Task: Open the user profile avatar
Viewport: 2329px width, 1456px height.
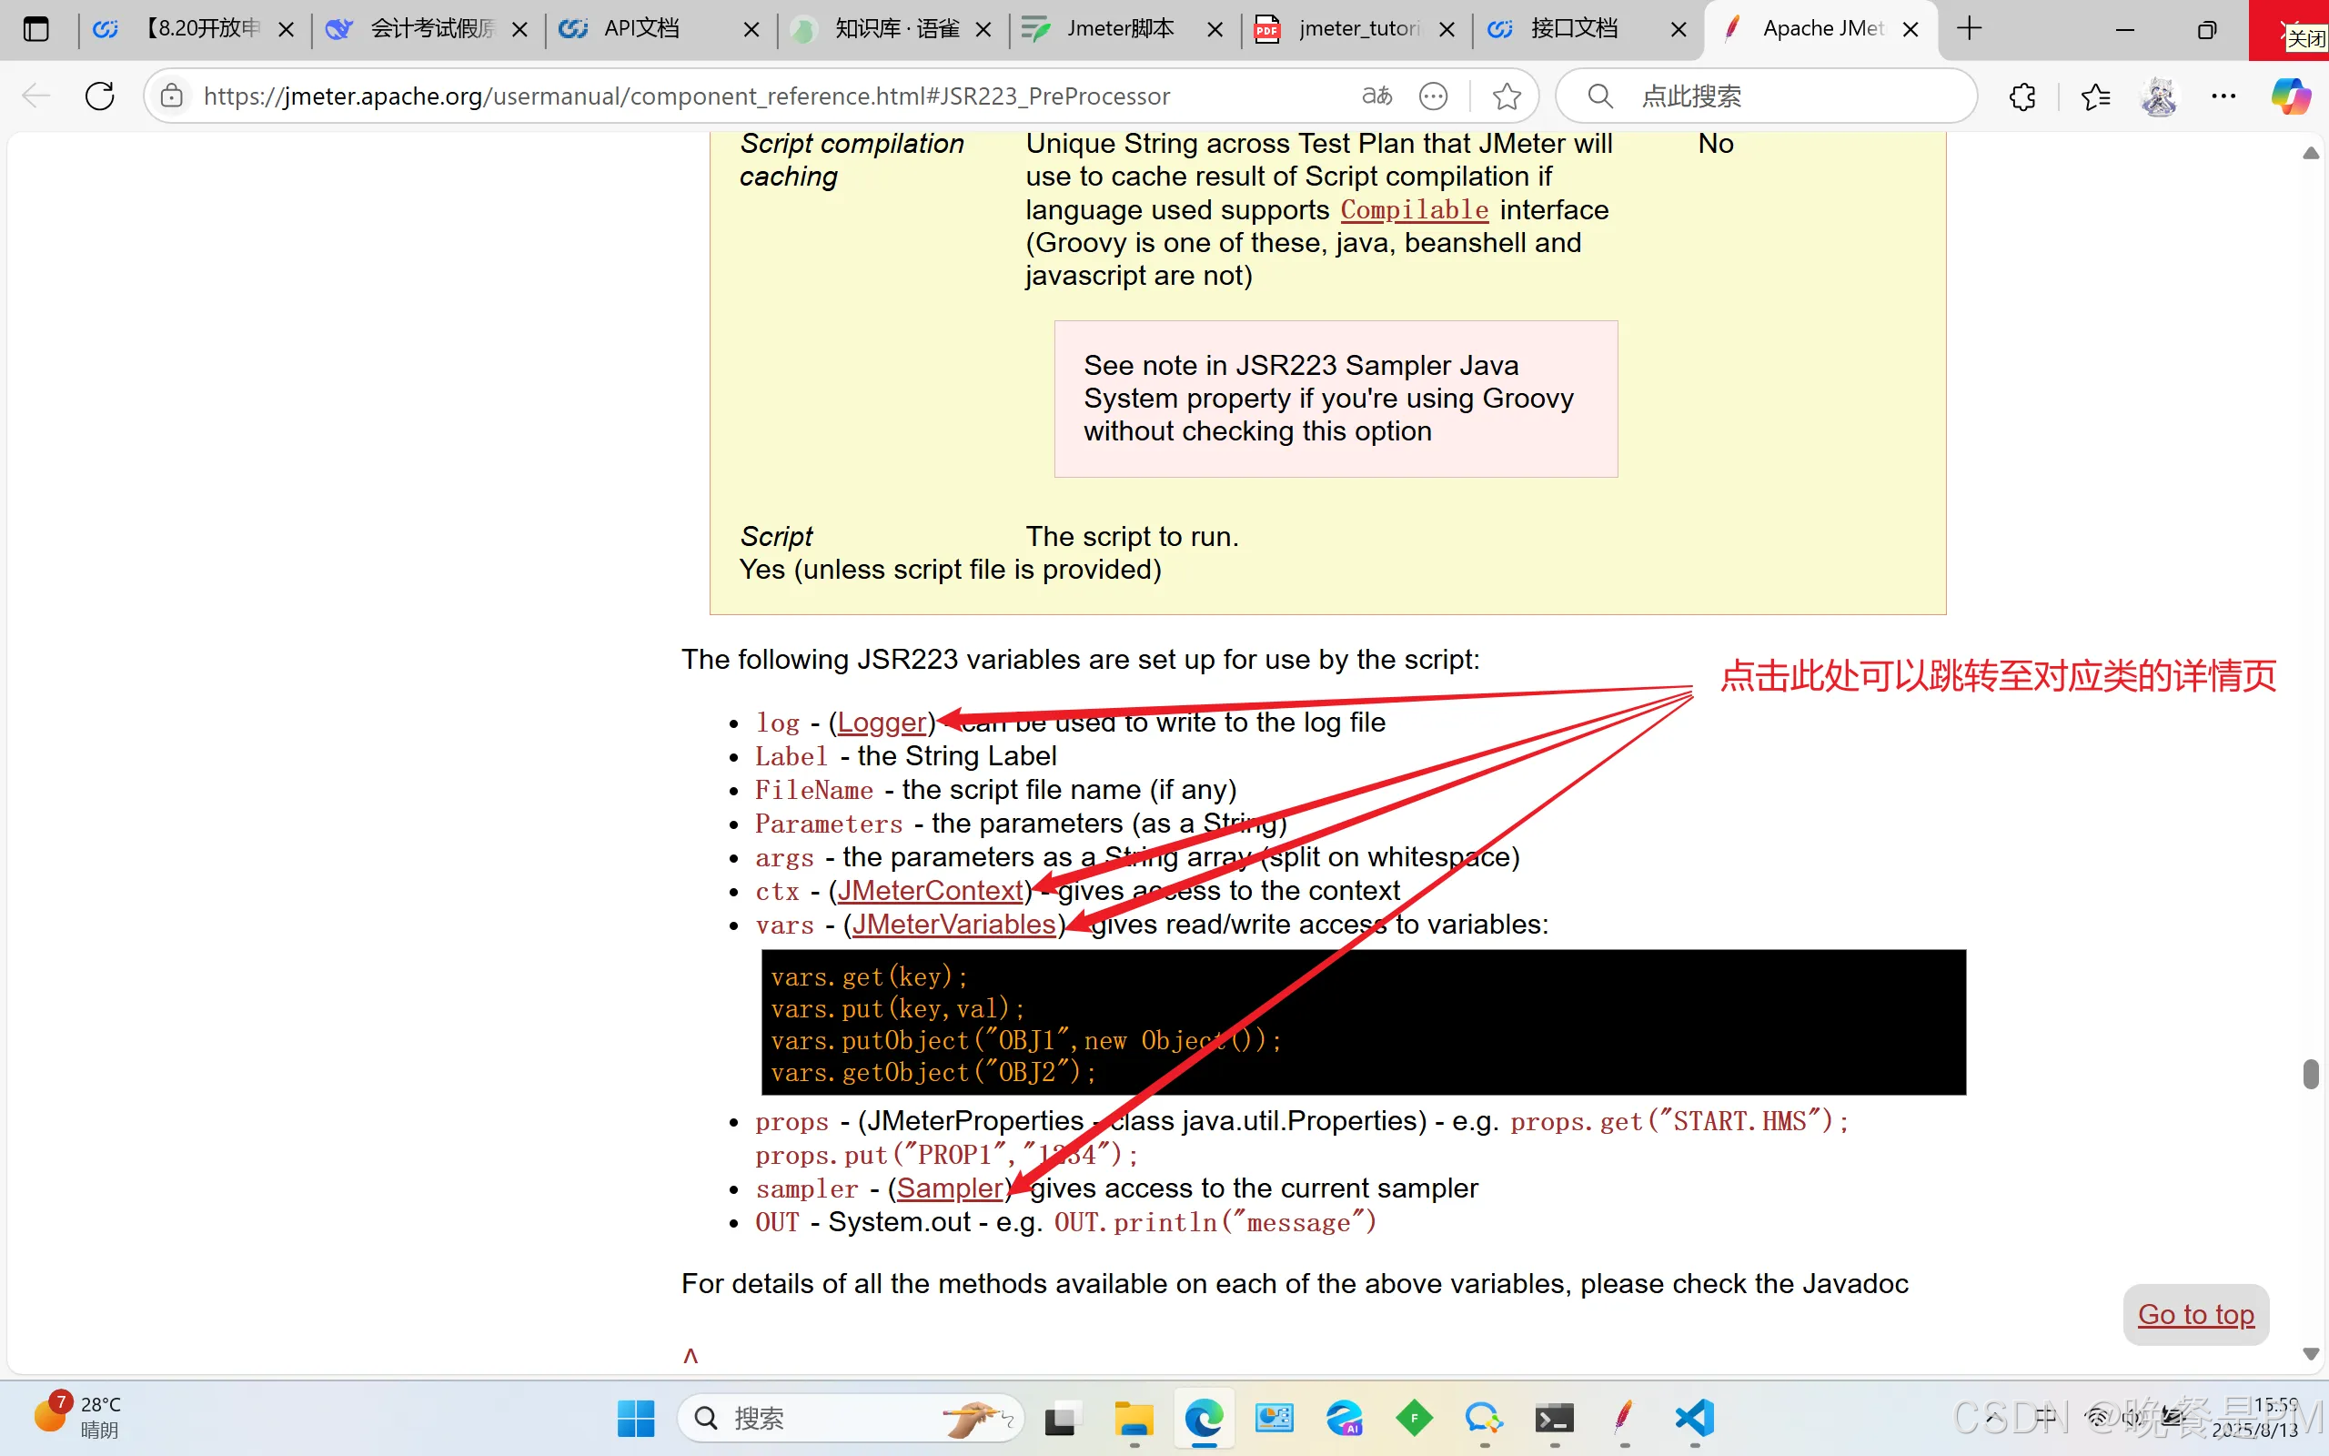Action: pyautogui.click(x=2159, y=96)
